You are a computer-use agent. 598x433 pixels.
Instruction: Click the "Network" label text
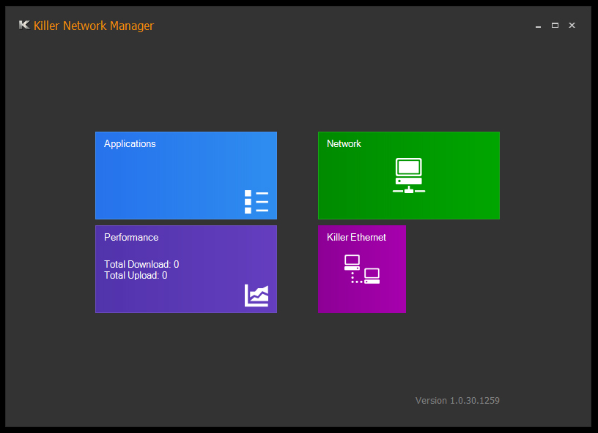tap(344, 144)
